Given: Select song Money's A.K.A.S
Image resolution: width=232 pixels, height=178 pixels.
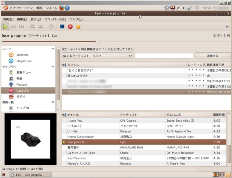Looking at the screenshot, I should 144,164.
